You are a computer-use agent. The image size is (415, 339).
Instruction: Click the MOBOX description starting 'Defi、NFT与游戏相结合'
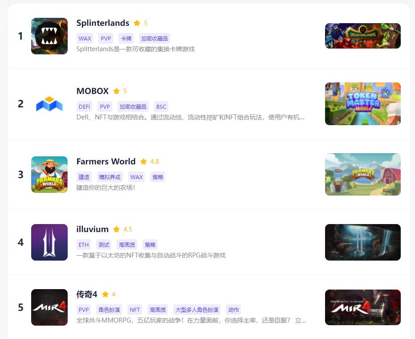coord(191,117)
